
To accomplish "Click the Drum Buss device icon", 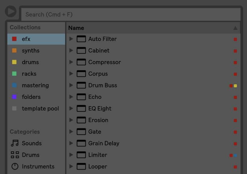I will click(x=81, y=85).
